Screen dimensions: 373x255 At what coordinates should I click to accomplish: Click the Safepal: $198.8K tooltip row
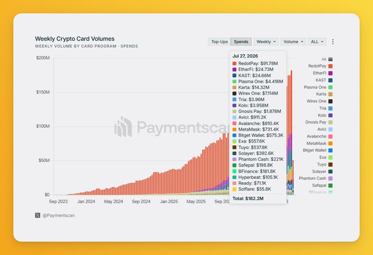[x=253, y=165]
